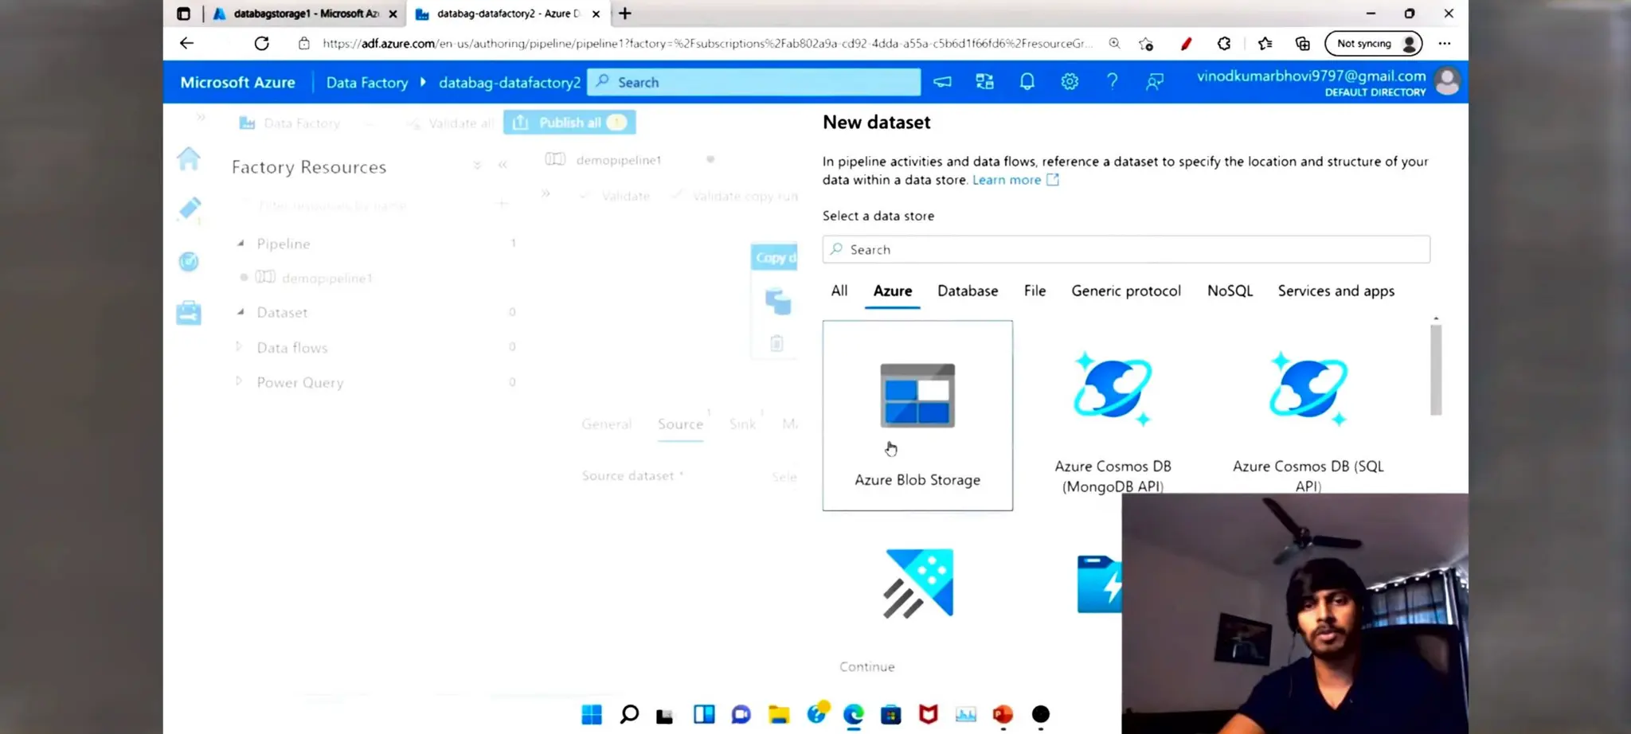Open the File data store tab
Viewport: 1631px width, 734px height.
[x=1035, y=291]
